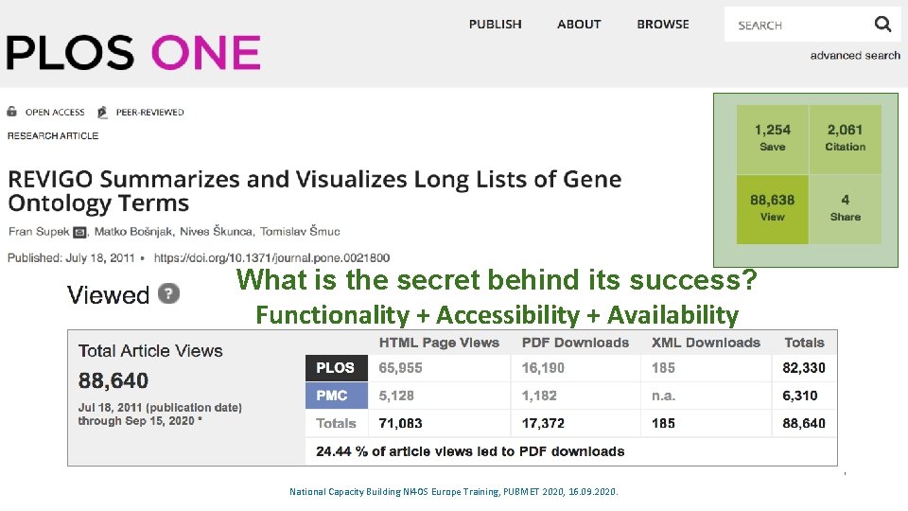Viewport: 908px width, 511px height.
Task: Open author Tomislav Šmuc
Action: [x=300, y=232]
